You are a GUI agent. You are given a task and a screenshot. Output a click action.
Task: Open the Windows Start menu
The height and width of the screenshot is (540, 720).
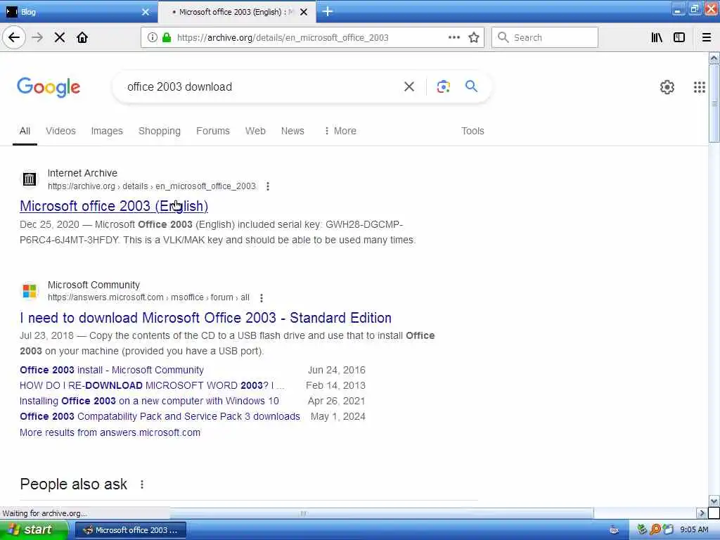34,530
